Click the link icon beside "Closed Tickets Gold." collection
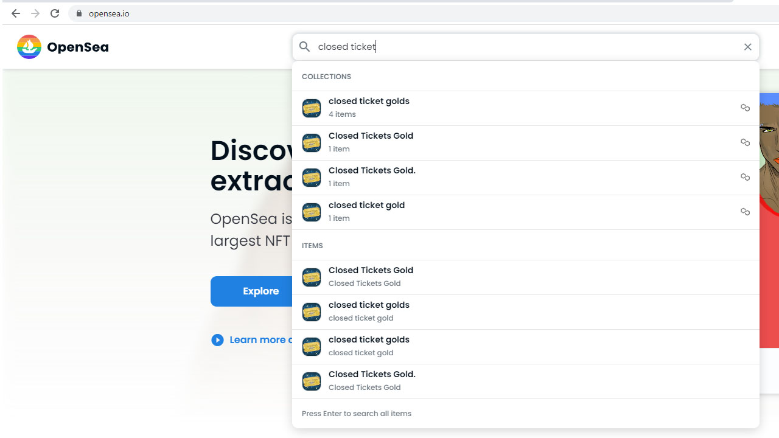This screenshot has width=779, height=438. coord(745,177)
